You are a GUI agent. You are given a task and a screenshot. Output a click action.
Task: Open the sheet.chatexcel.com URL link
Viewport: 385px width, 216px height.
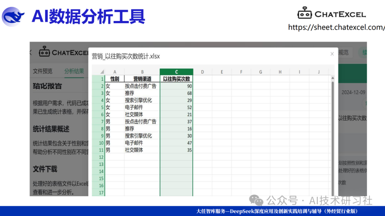tap(336, 27)
